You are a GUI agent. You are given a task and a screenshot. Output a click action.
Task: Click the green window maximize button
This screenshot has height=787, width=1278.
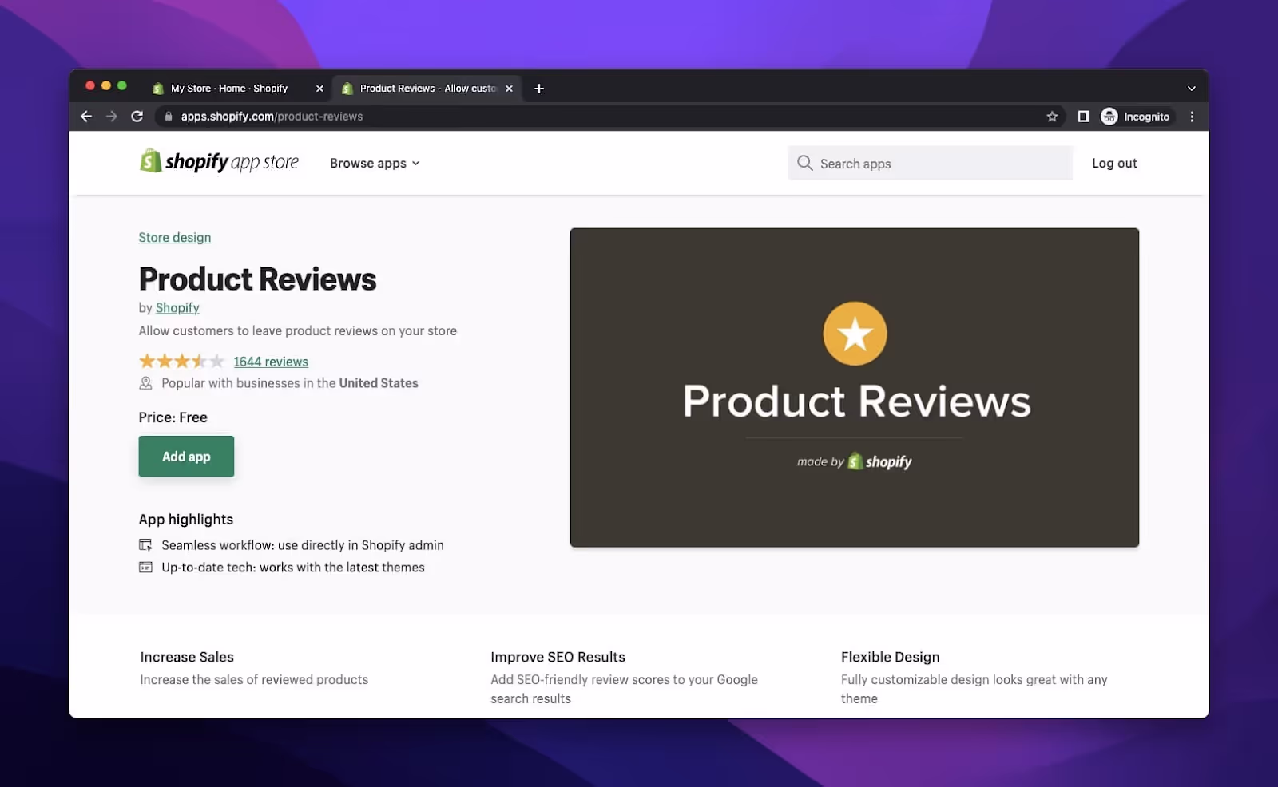122,86
